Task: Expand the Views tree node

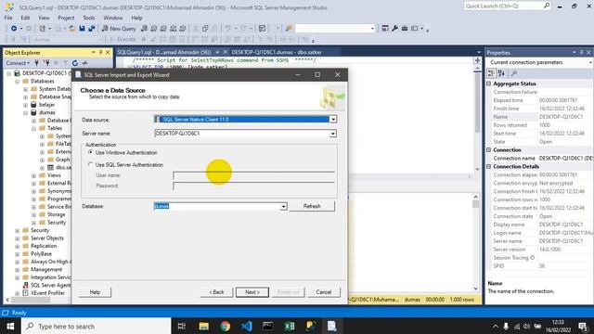Action: [33, 175]
